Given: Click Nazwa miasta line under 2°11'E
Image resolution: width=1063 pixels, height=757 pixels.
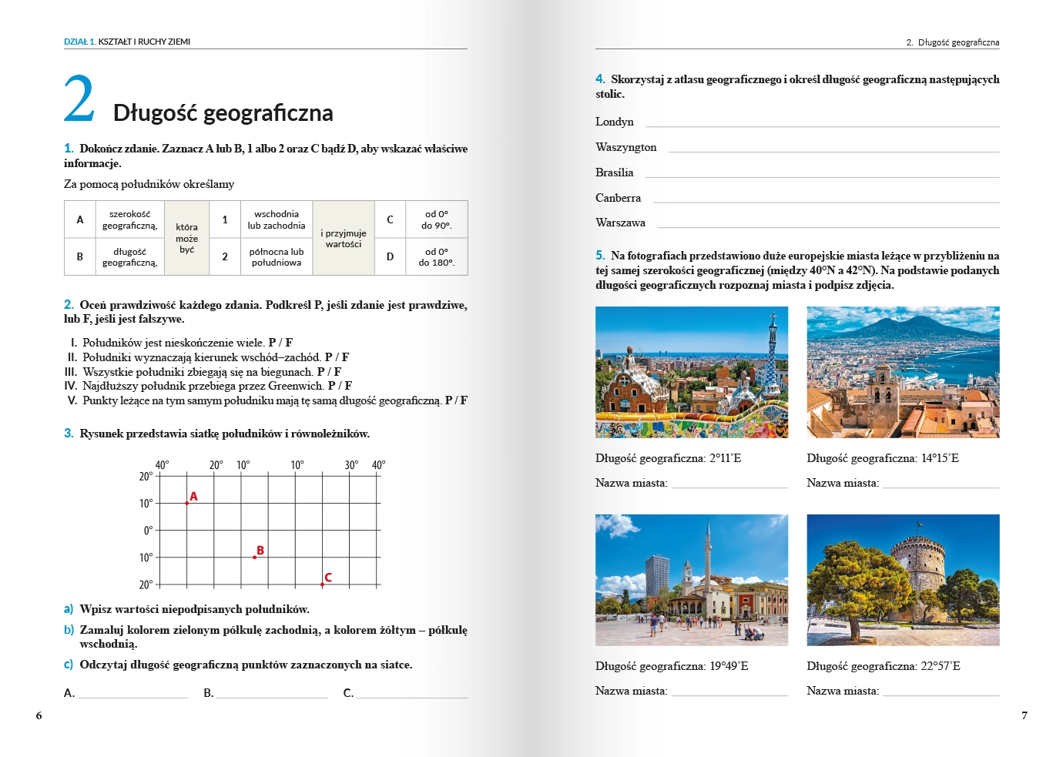Looking at the screenshot, I should 729,487.
